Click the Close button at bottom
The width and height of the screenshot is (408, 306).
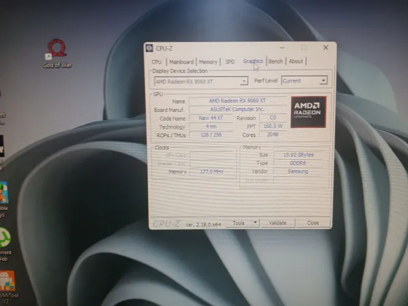point(313,223)
